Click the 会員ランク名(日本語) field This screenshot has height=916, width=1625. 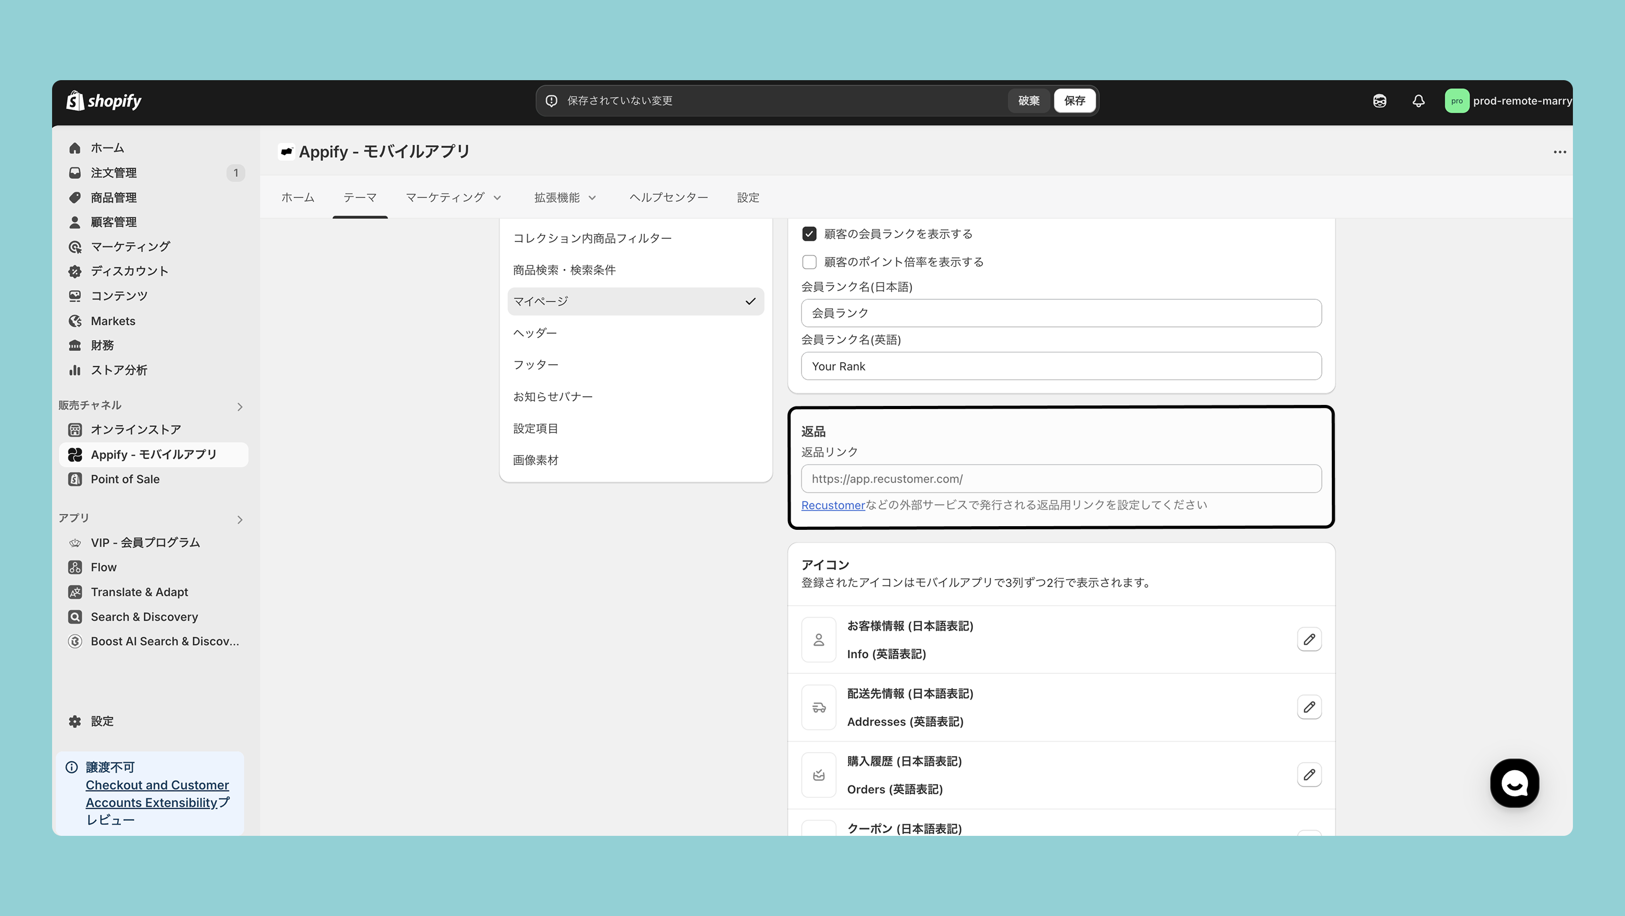point(1061,313)
